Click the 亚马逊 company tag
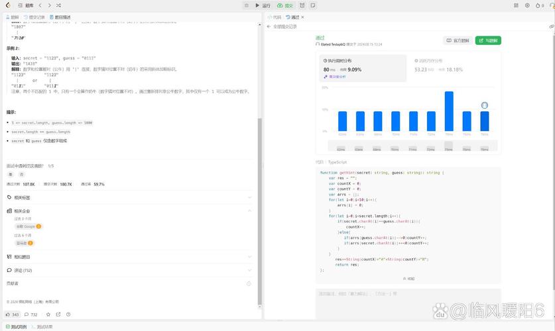This screenshot has width=555, height=331. (x=24, y=243)
